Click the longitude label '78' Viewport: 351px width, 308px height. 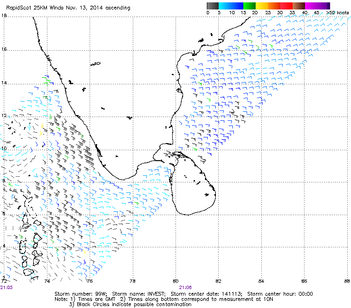(x=132, y=281)
